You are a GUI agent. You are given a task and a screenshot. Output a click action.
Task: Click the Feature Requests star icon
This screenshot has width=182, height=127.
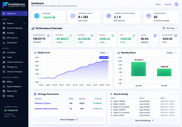[4, 86]
